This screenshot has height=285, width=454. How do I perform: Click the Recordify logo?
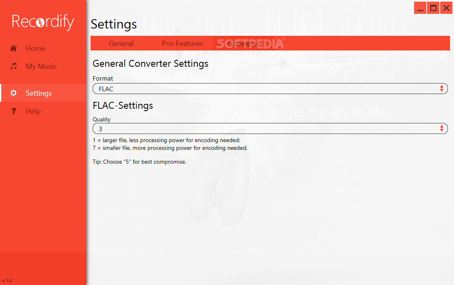pyautogui.click(x=43, y=22)
